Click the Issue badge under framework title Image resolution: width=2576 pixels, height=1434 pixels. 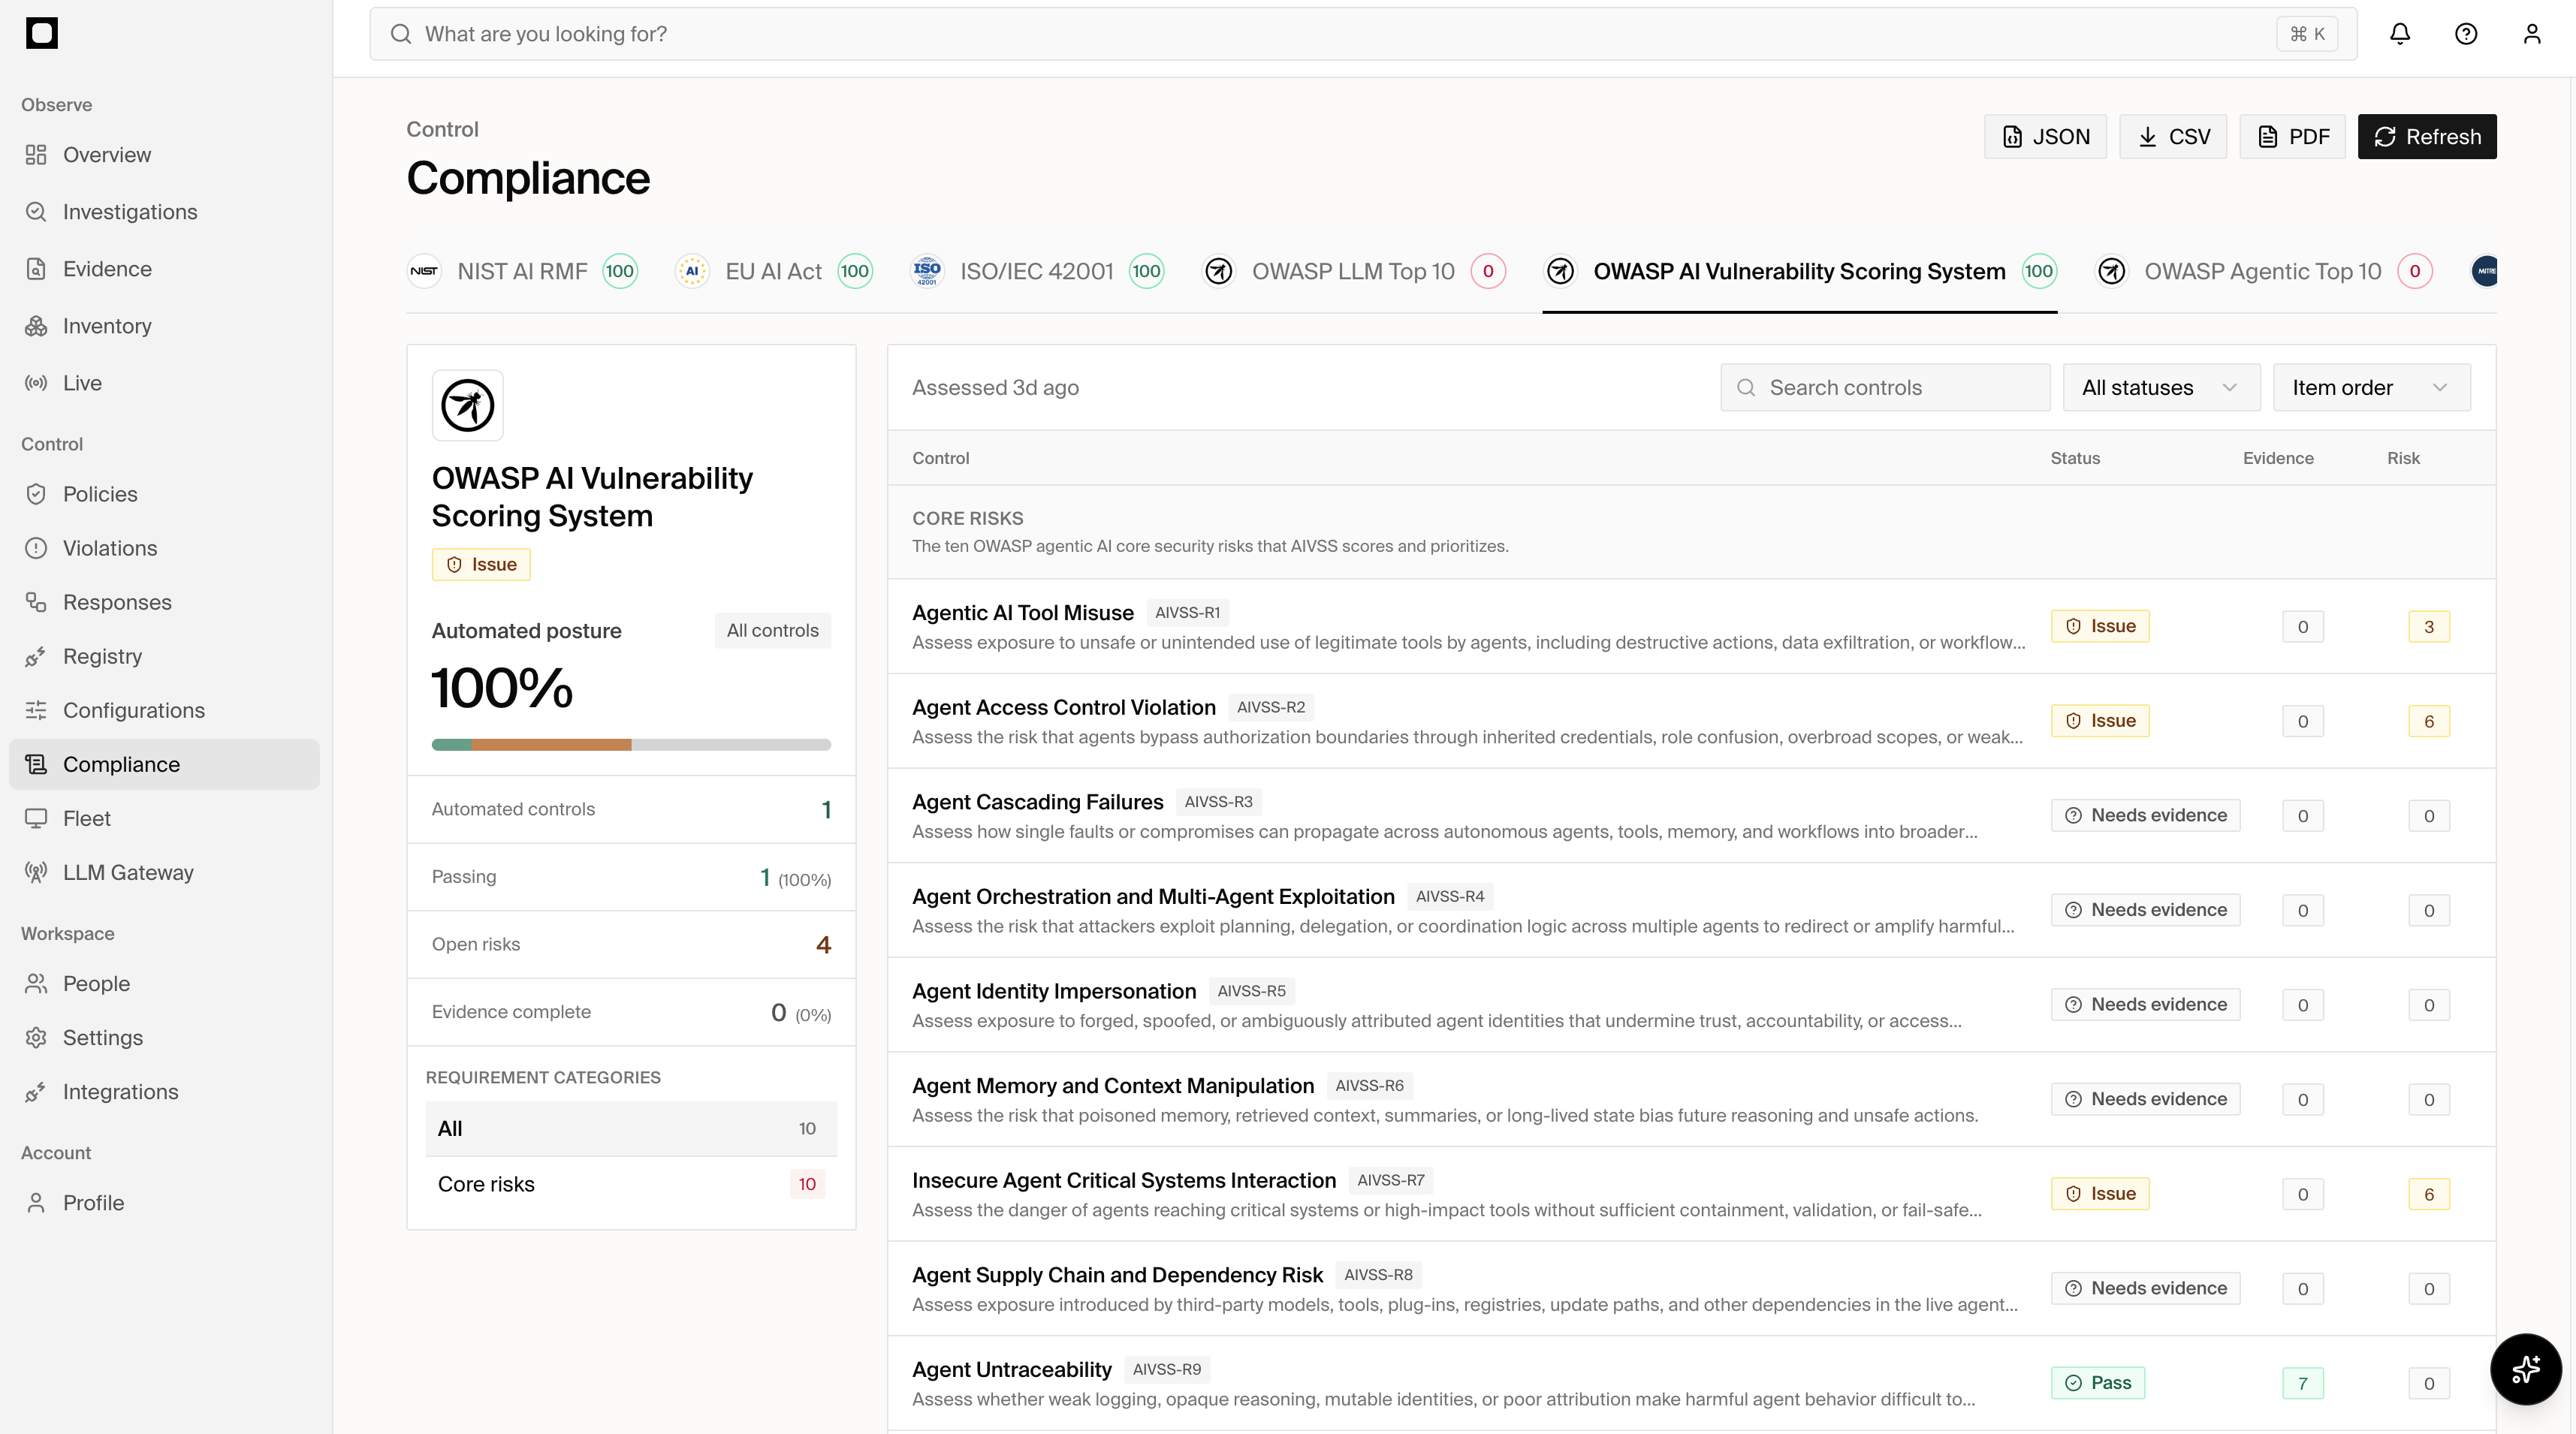[x=481, y=565]
